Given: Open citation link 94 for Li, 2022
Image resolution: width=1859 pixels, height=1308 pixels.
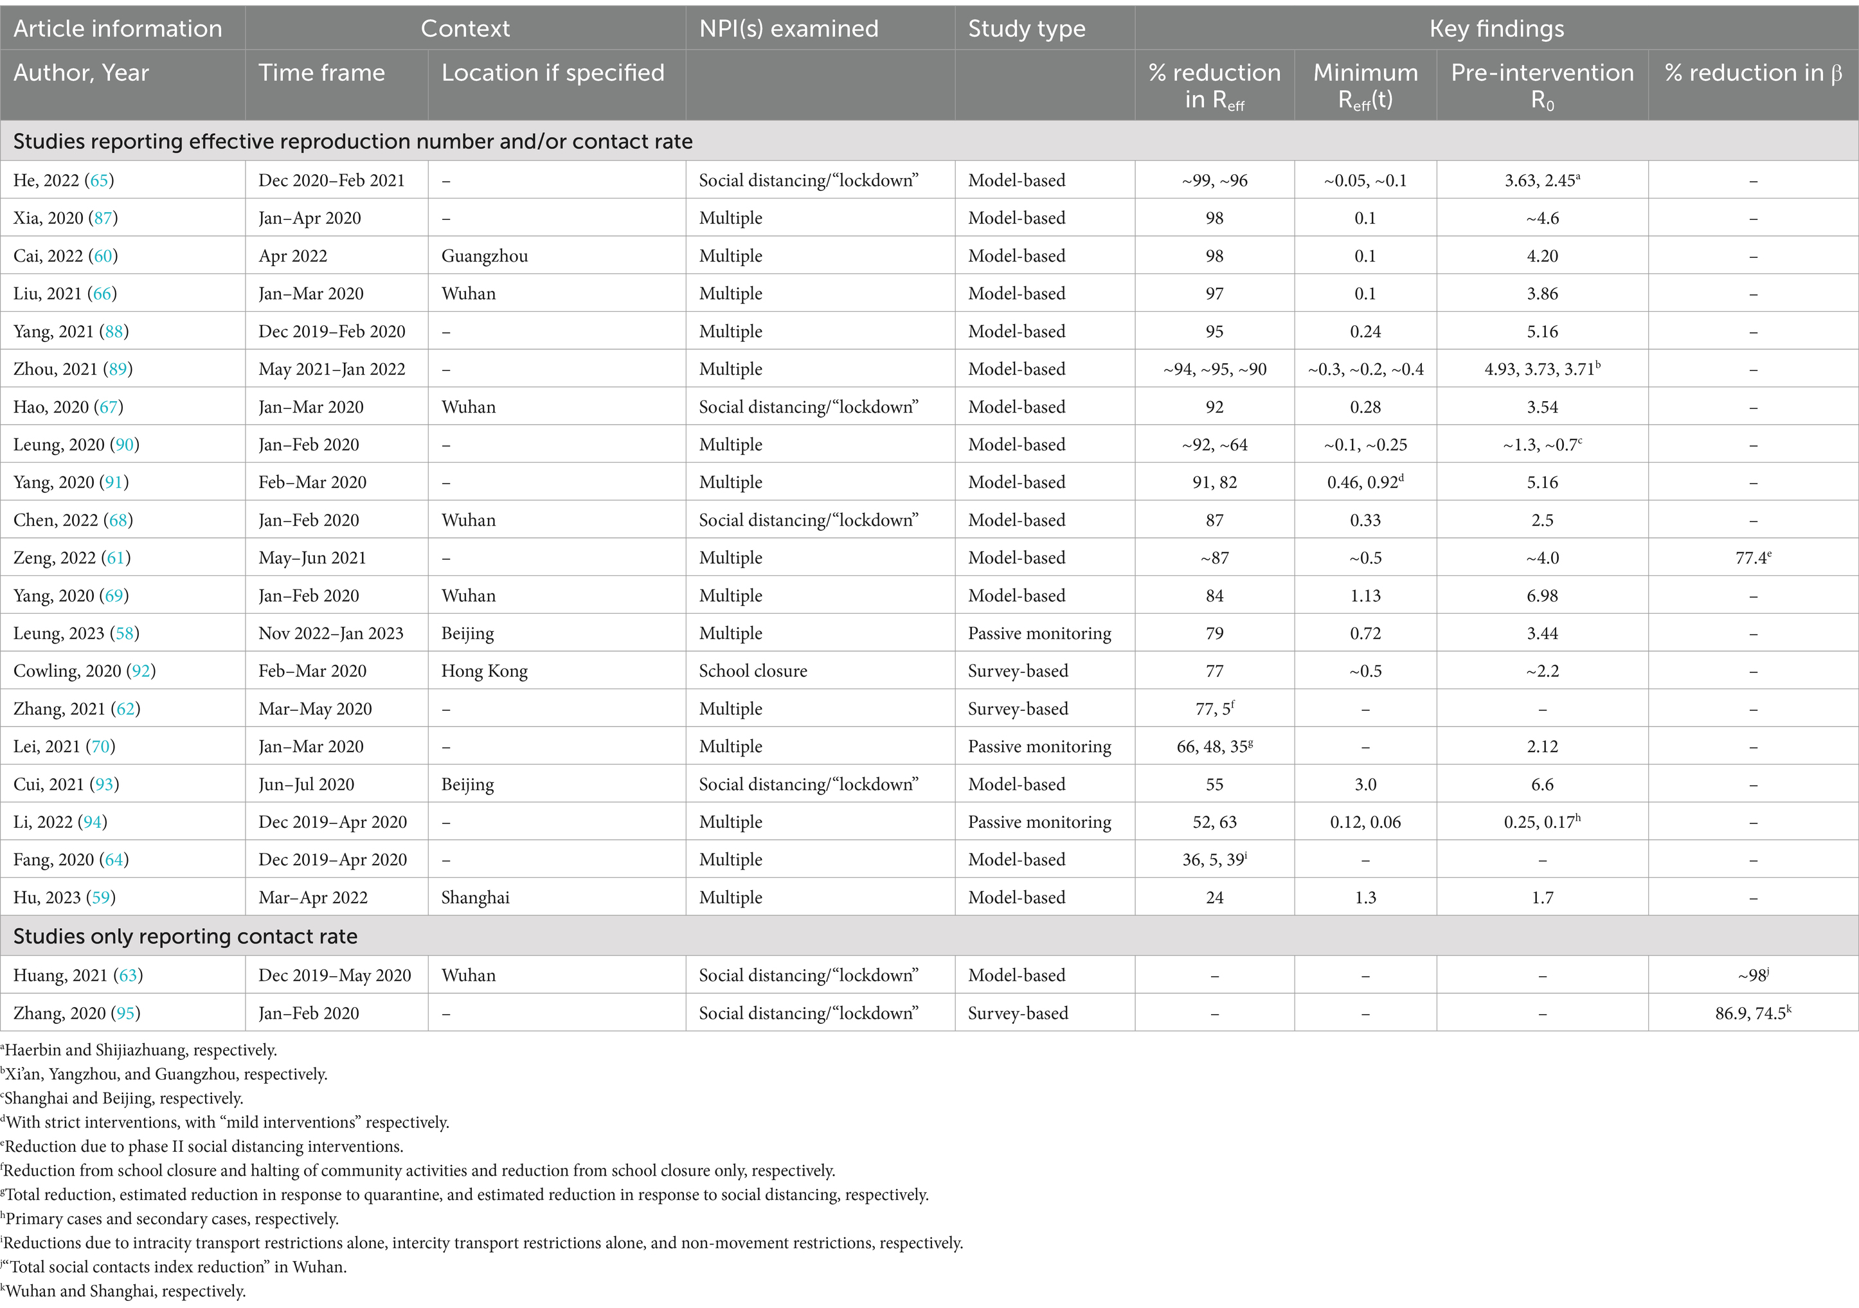Looking at the screenshot, I should click(93, 823).
